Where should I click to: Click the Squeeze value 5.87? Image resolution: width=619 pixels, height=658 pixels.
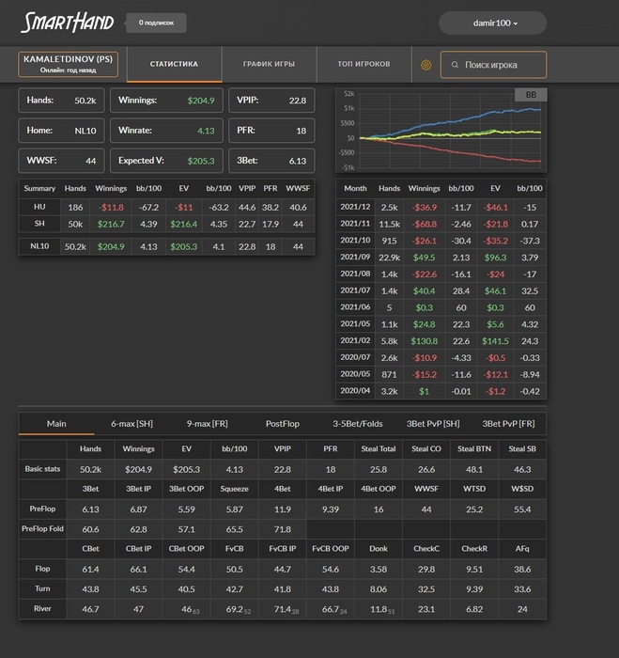point(235,509)
